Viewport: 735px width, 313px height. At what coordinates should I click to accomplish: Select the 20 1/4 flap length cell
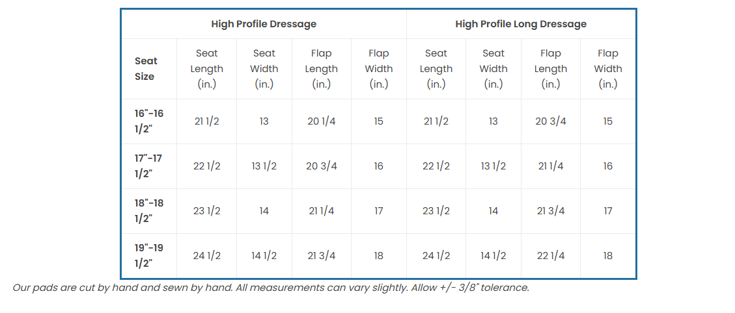(321, 121)
